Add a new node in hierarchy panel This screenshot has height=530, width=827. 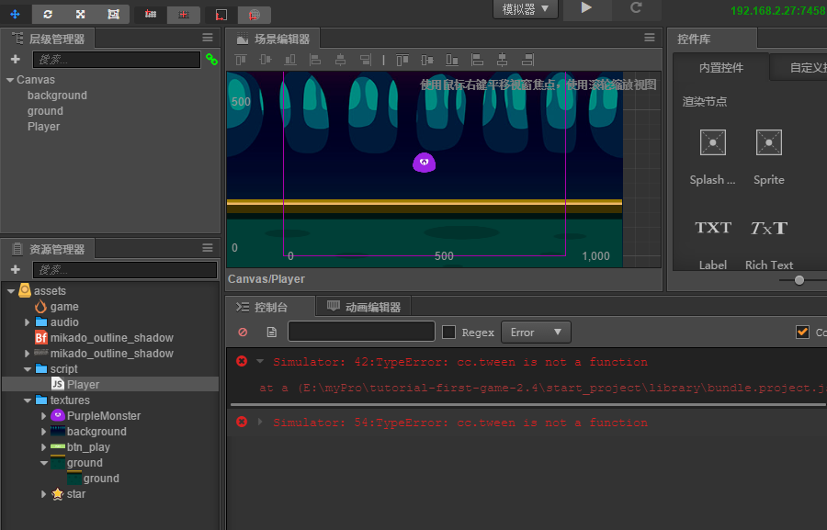16,59
